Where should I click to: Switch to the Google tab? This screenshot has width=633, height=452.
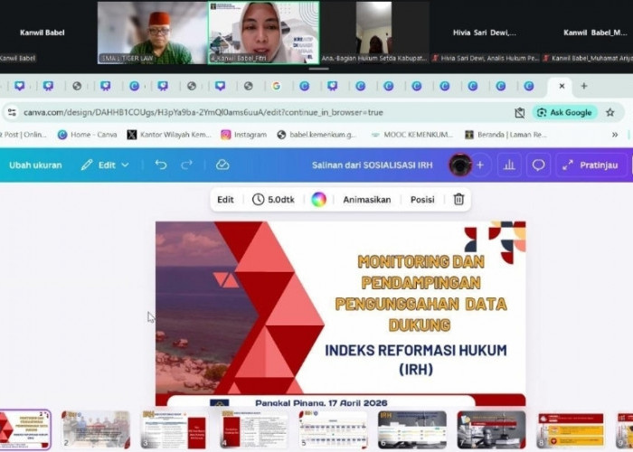276,86
